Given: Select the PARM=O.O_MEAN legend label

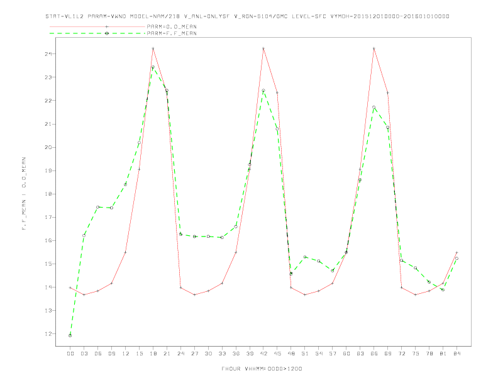Looking at the screenshot, I should coord(172,26).
